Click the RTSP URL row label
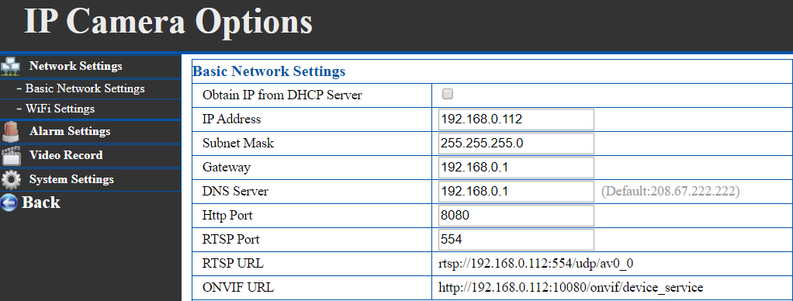The width and height of the screenshot is (793, 301). tap(233, 264)
